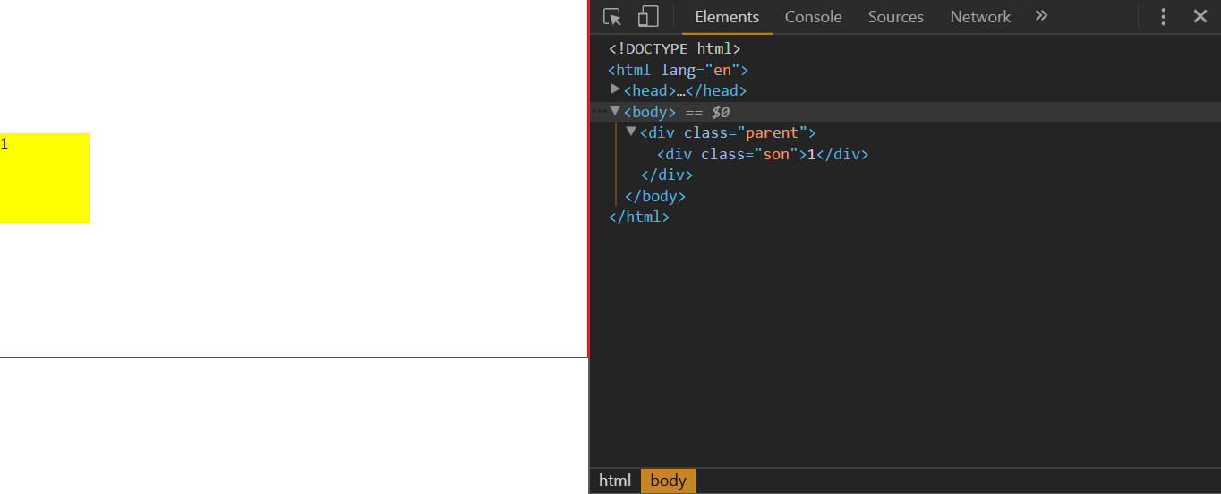Select the closing </body> tag line

[x=655, y=196]
